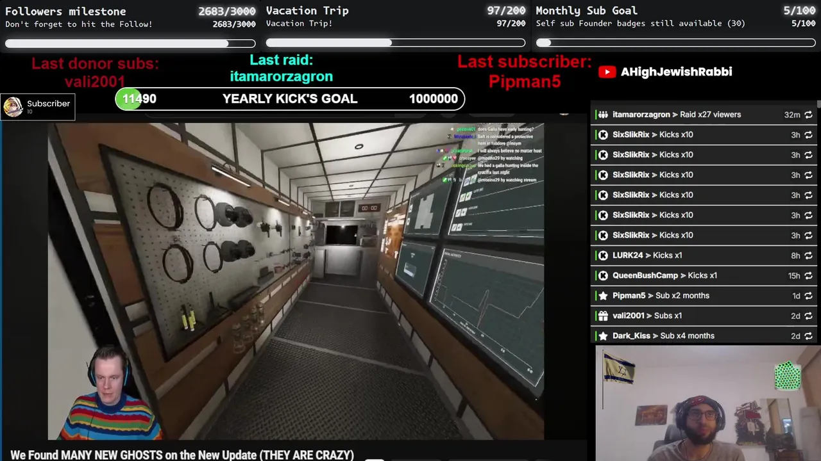Click the video title about MANY NEW GHOSTS
Image resolution: width=821 pixels, height=461 pixels.
tap(182, 455)
